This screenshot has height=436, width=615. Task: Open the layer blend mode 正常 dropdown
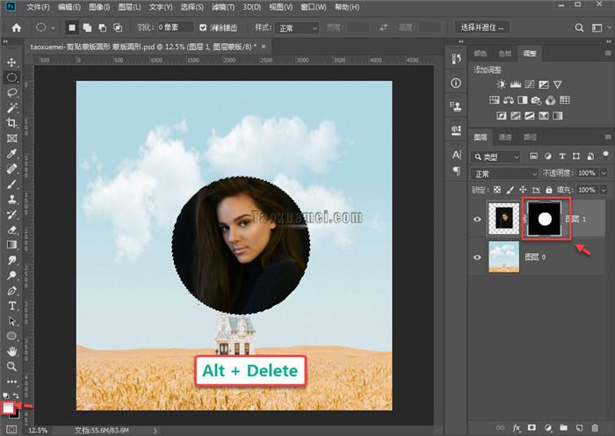504,173
